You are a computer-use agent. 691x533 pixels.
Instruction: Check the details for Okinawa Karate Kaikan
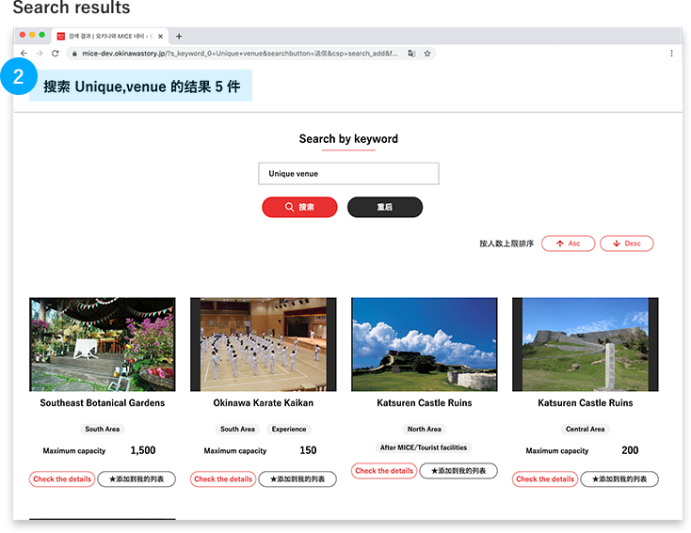223,478
